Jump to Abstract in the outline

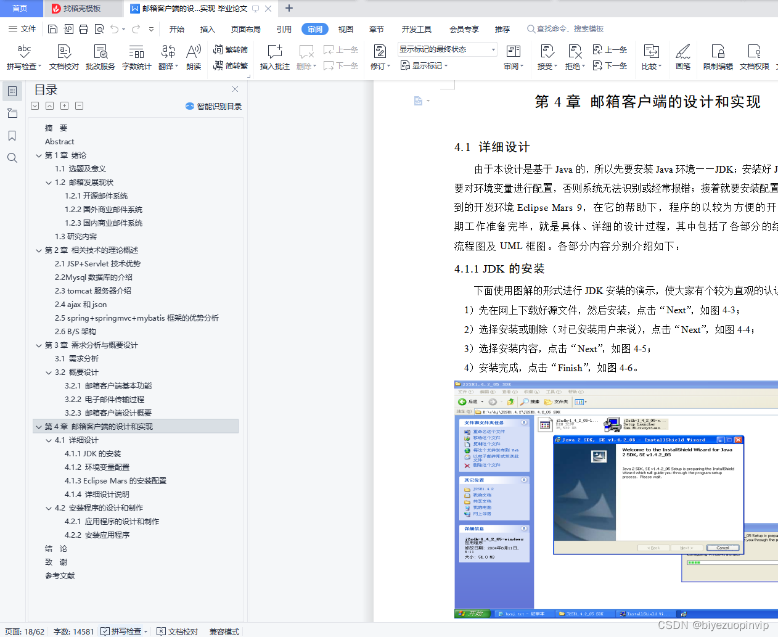pos(59,142)
